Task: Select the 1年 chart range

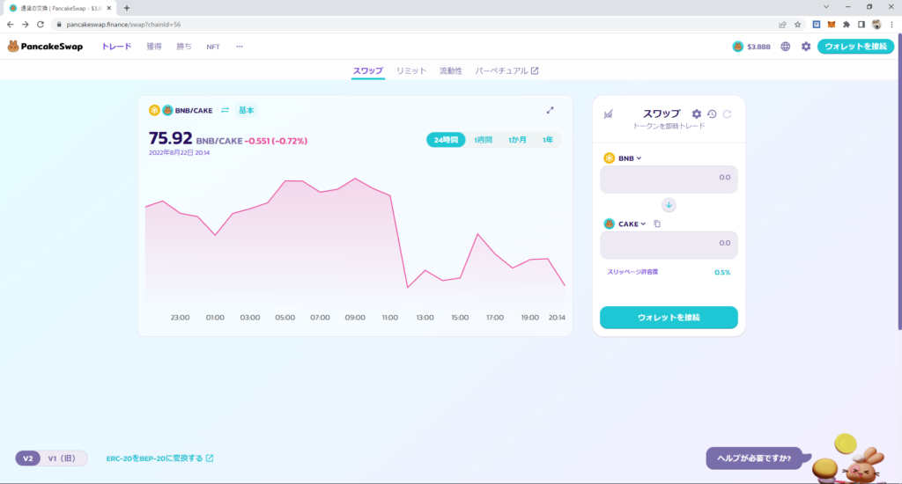Action: (x=547, y=140)
